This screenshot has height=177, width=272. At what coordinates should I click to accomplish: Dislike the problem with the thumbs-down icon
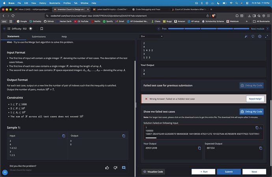pyautogui.click(x=116, y=168)
